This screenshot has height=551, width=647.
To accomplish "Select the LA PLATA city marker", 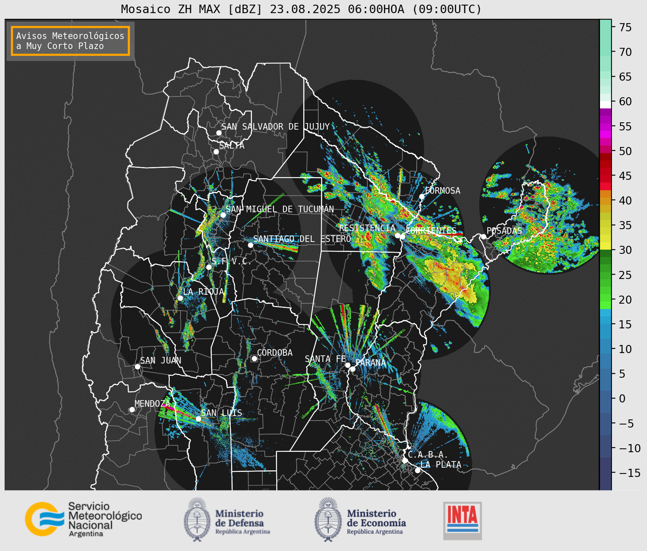I will 417,470.
